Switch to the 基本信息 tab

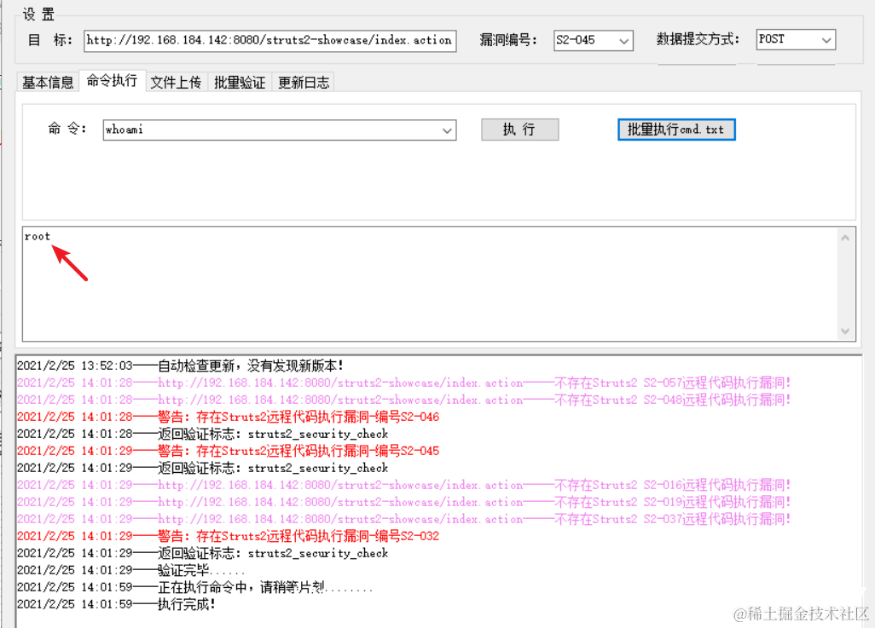click(48, 83)
